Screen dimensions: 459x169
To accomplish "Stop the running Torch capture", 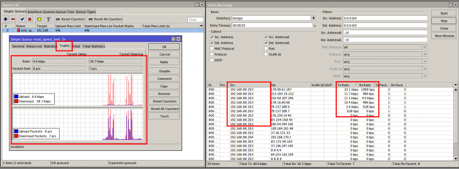I will coord(444,21).
